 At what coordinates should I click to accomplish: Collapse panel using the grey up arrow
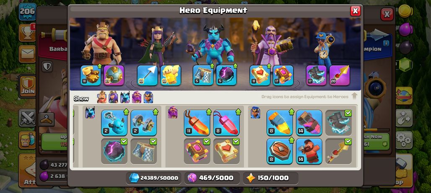pos(354,96)
